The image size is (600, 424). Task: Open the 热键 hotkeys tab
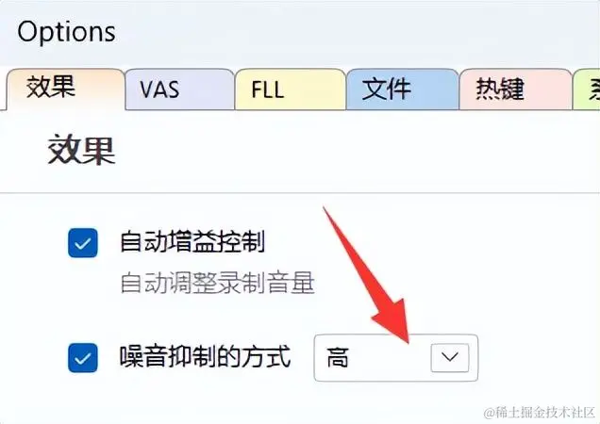coord(515,90)
